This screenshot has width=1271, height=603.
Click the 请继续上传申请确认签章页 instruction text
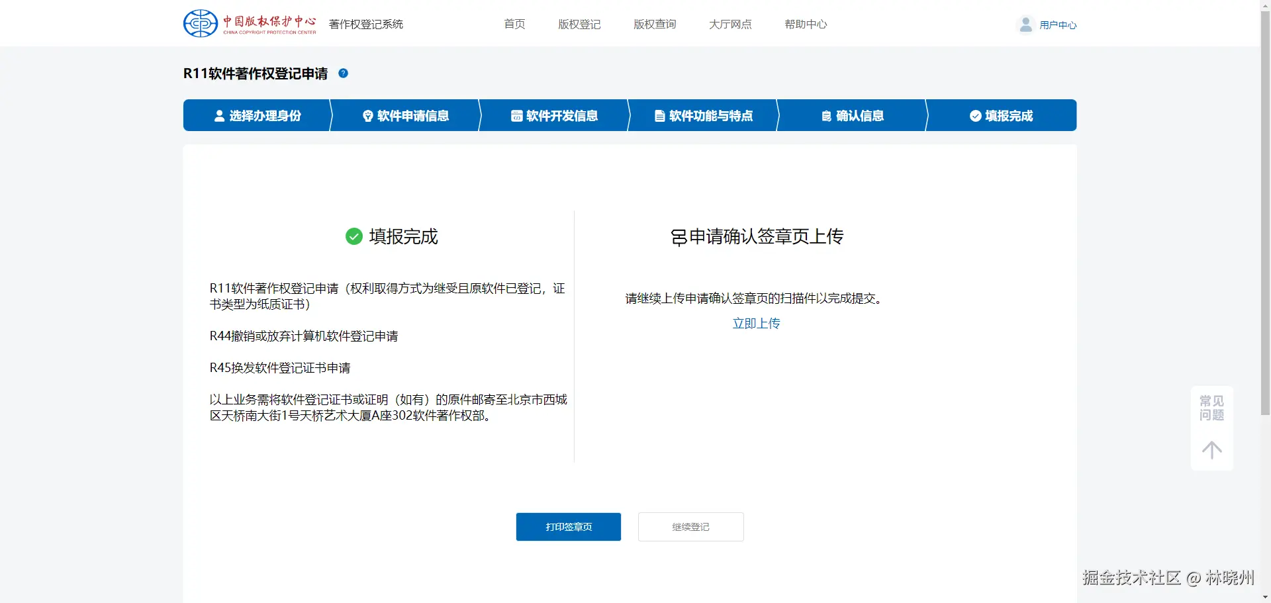(x=754, y=299)
